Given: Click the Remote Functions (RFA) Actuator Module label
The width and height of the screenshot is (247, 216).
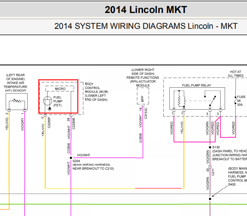Looking at the screenshot, I should 143,78.
